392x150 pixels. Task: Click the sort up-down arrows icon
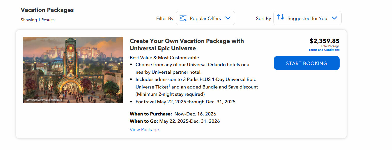click(x=281, y=17)
